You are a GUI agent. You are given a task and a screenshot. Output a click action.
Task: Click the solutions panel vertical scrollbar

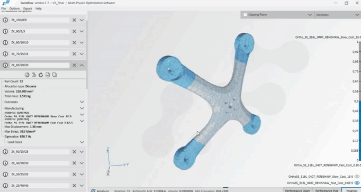coord(87,55)
